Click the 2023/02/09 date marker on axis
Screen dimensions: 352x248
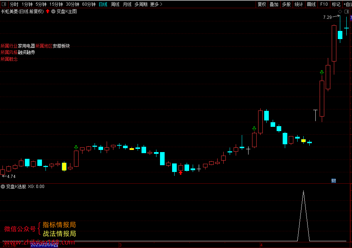click(x=44, y=245)
